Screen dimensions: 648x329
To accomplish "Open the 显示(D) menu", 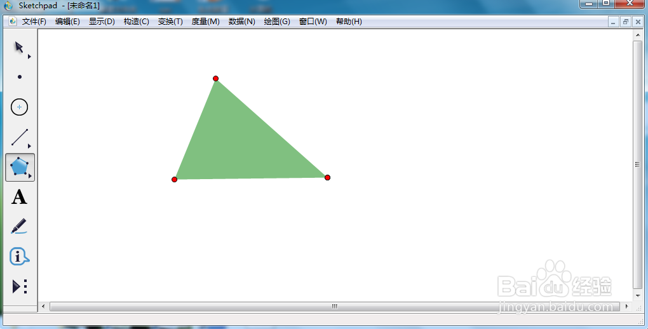I will [x=102, y=22].
